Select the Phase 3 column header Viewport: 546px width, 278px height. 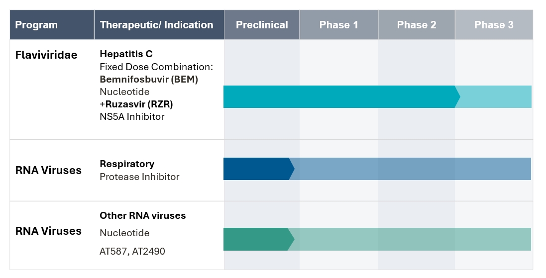pyautogui.click(x=494, y=25)
